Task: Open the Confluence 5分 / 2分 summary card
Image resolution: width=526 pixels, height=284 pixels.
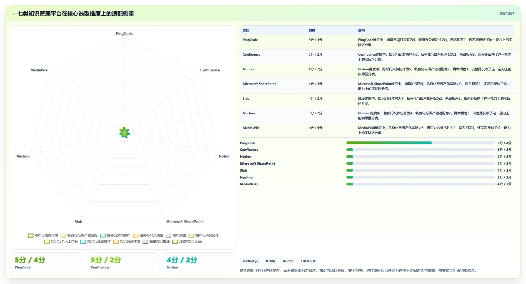Action: 123,263
